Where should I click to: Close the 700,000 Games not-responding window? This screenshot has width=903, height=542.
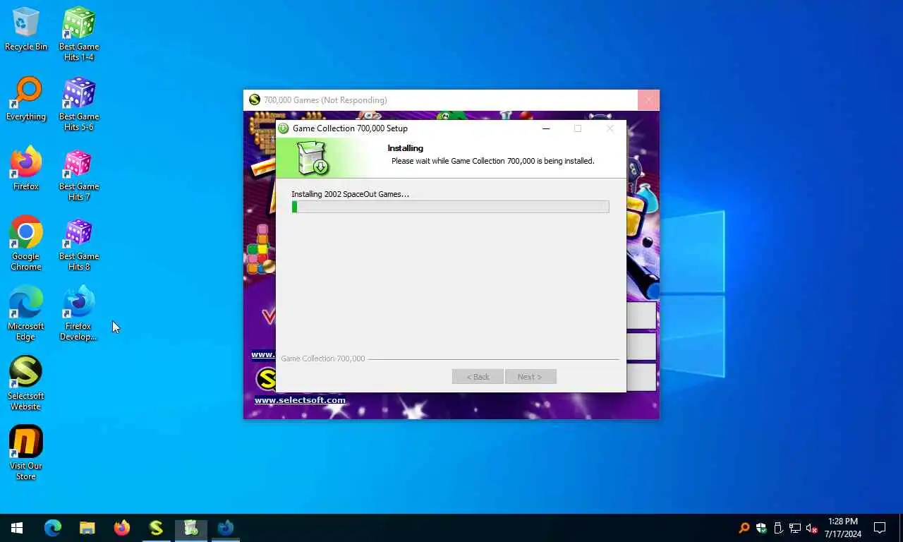(648, 100)
